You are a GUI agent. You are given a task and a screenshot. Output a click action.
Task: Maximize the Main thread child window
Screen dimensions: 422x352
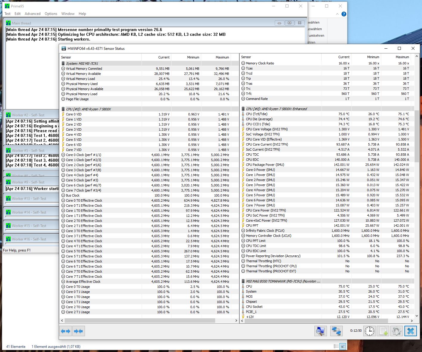coord(289,23)
